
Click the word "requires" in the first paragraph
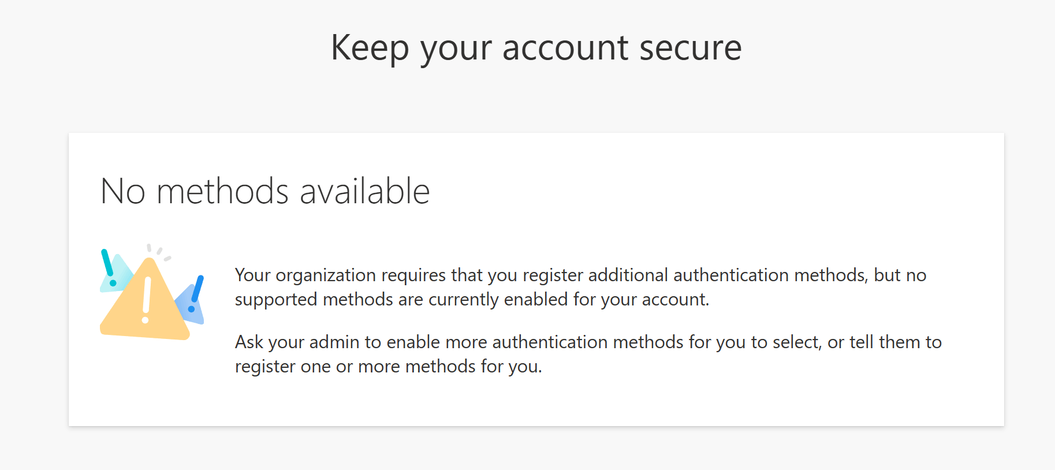[413, 275]
